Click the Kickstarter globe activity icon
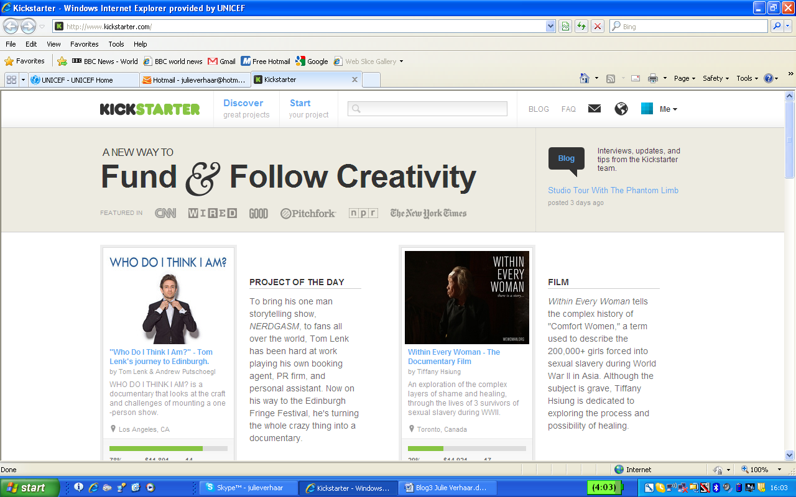796x497 pixels. tap(621, 109)
